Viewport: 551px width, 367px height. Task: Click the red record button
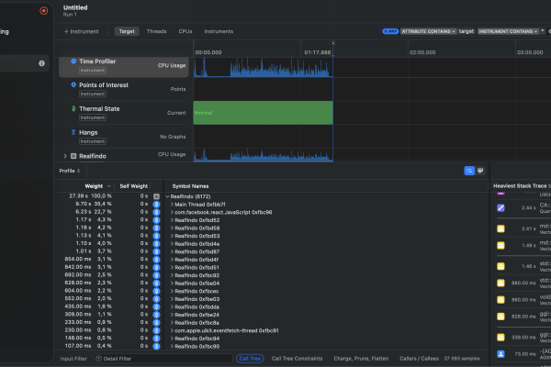[43, 11]
